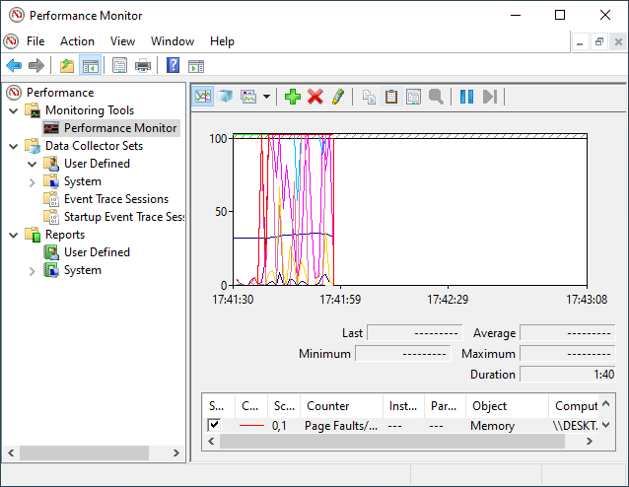Click the Comput... column header
629x487 pixels.
(573, 406)
